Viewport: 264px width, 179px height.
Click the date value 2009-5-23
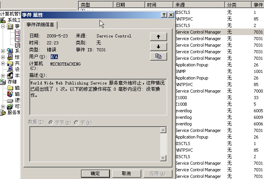pyautogui.click(x=57, y=36)
